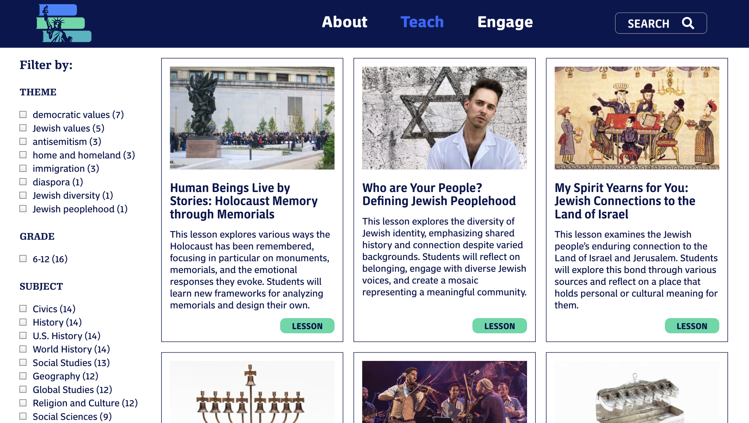The width and height of the screenshot is (749, 423).
Task: Tick the 6-12 grade checkbox
Action: (23, 259)
